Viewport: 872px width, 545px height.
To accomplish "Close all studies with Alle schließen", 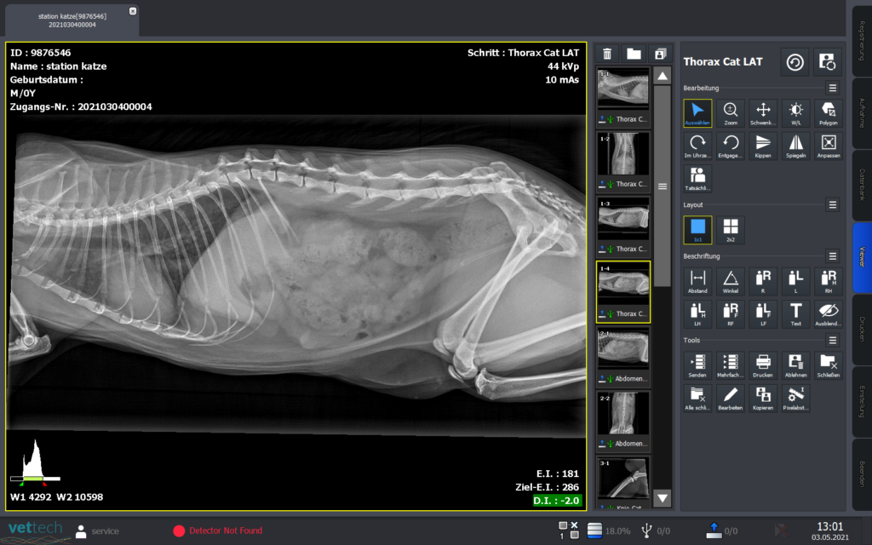I will (x=697, y=399).
